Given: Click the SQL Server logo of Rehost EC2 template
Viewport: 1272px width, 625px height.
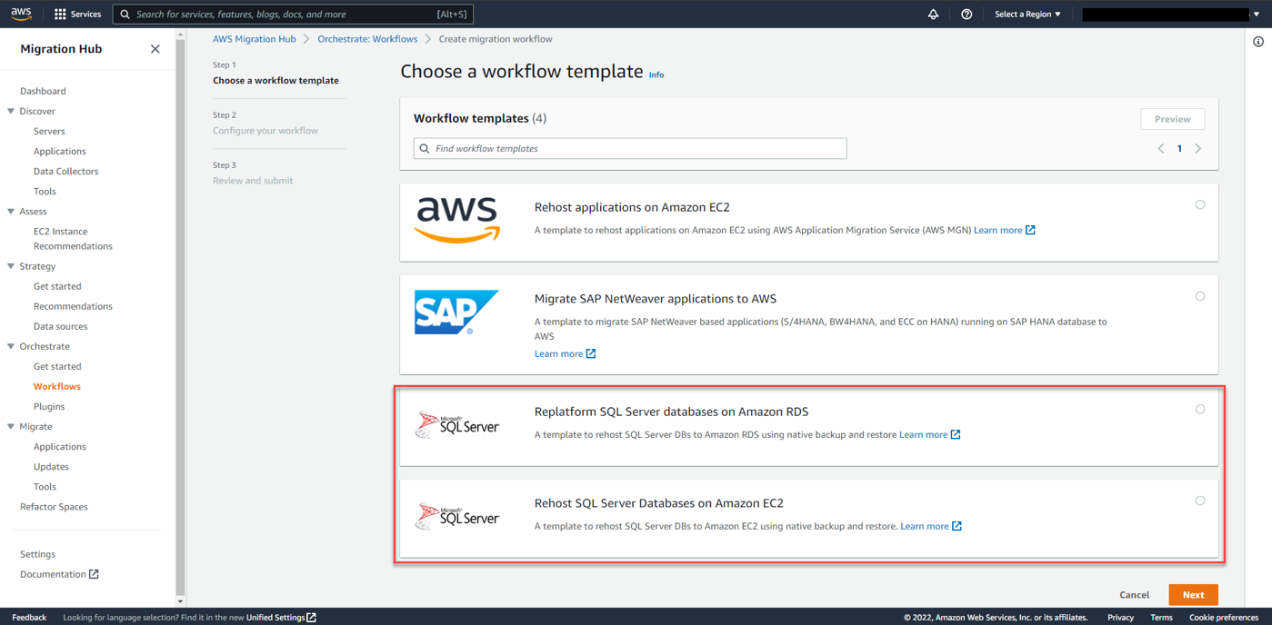Looking at the screenshot, I should click(457, 517).
